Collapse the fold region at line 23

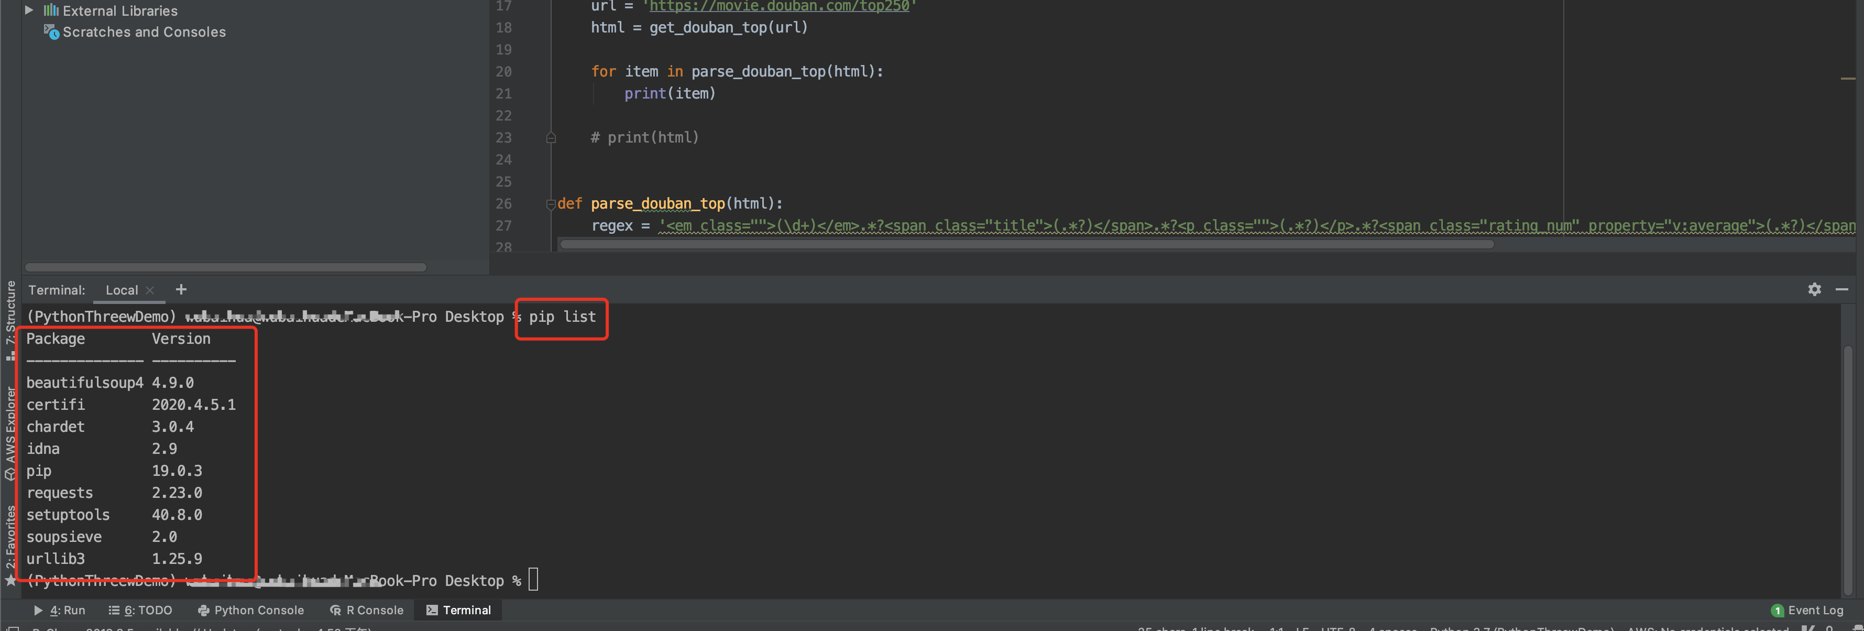551,137
